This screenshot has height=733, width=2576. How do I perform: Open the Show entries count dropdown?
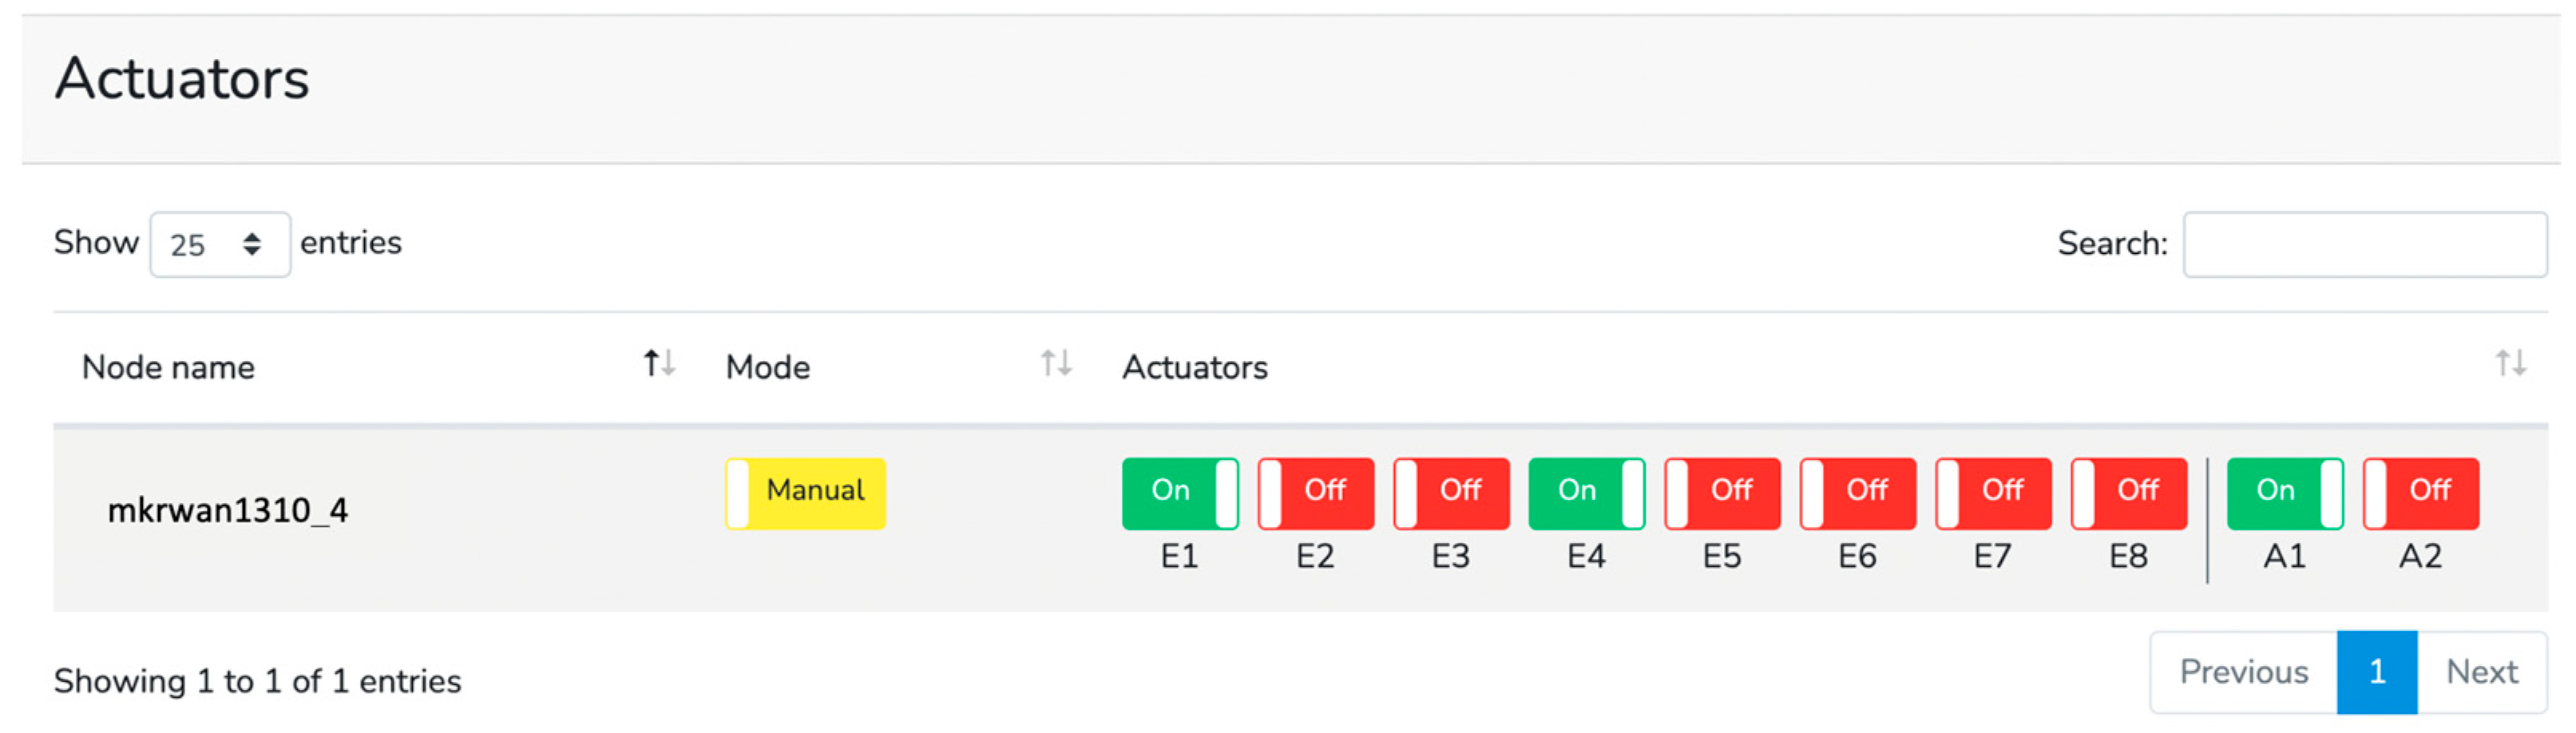pos(220,245)
